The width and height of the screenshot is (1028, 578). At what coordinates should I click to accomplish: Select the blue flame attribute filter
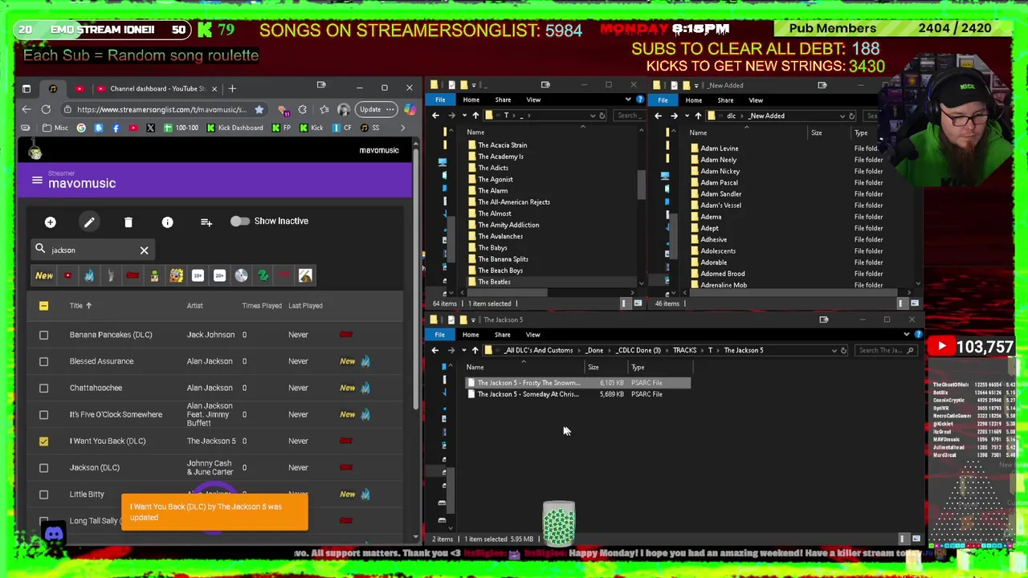pos(89,275)
